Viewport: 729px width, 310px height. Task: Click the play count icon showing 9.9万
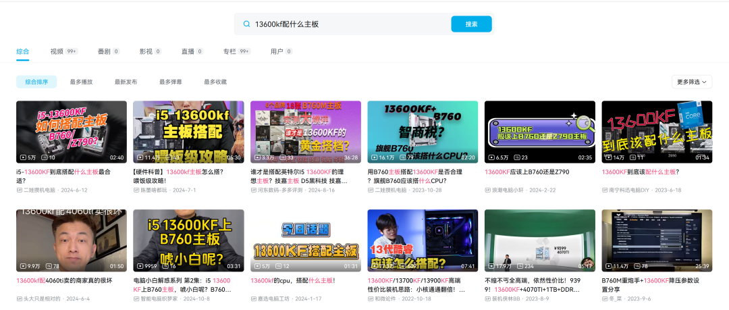pyautogui.click(x=23, y=266)
